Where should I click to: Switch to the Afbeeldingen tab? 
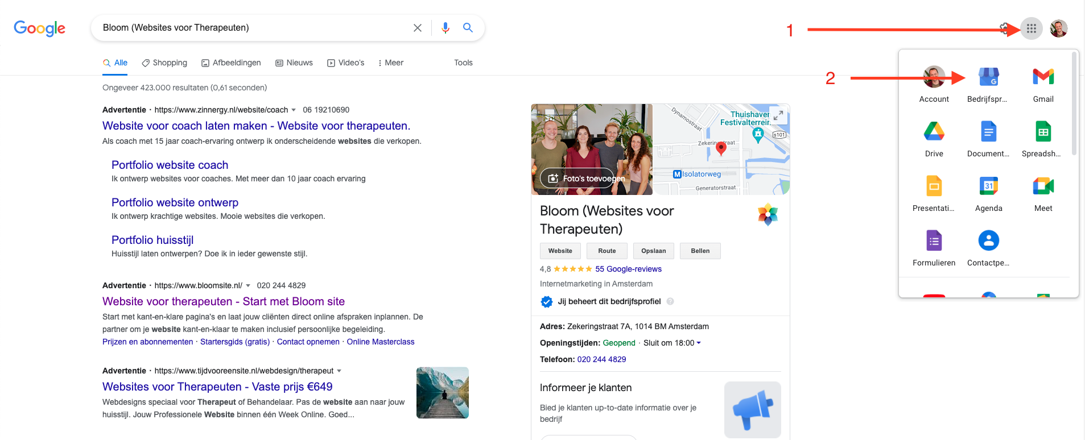coord(231,63)
